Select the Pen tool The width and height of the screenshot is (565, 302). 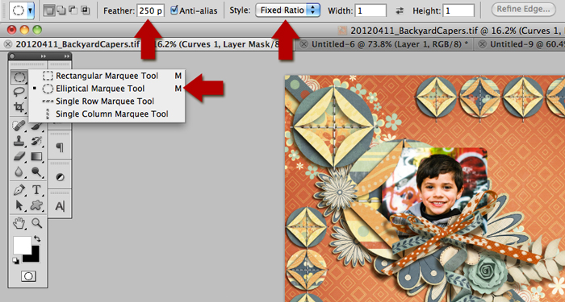(x=19, y=189)
